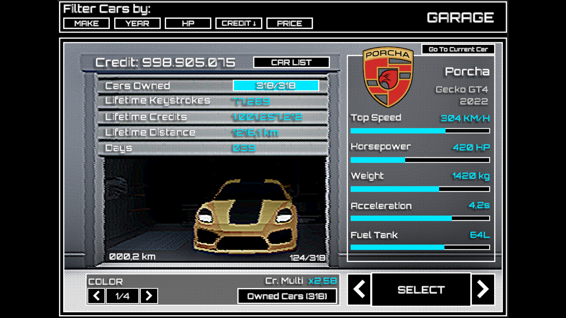This screenshot has width=566, height=318.
Task: Click the Top Speed progress bar
Action: click(420, 130)
